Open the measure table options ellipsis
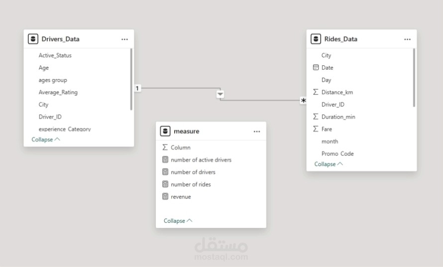The width and height of the screenshot is (443, 267). [x=257, y=132]
